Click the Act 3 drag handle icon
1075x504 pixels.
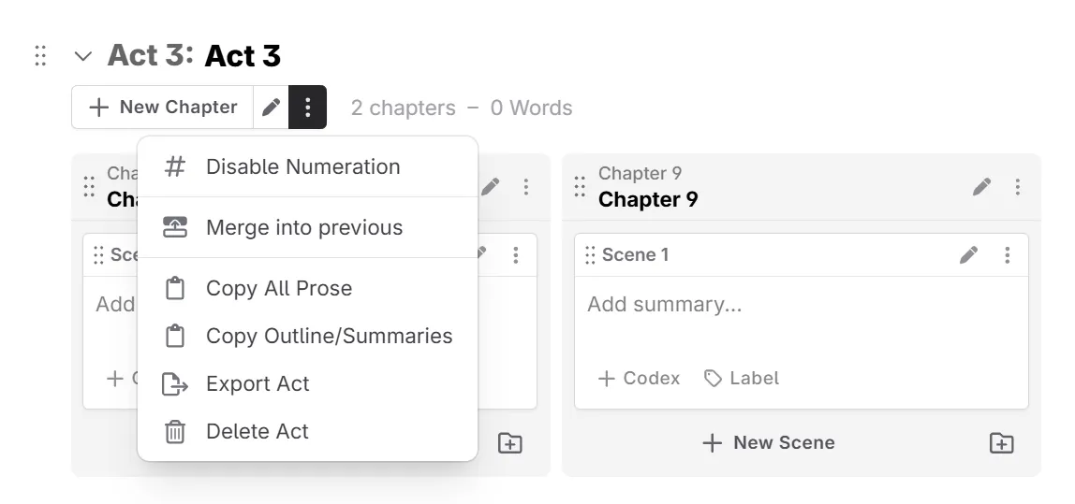40,55
